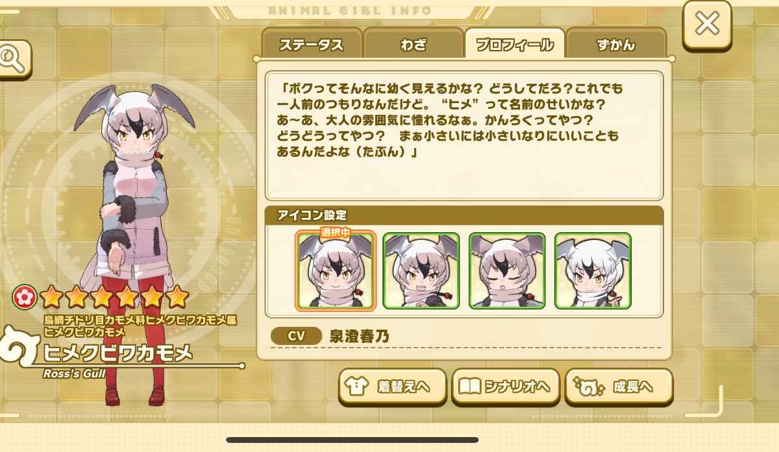Pick the eyes-closed face icon
This screenshot has height=452, width=779.
[507, 270]
